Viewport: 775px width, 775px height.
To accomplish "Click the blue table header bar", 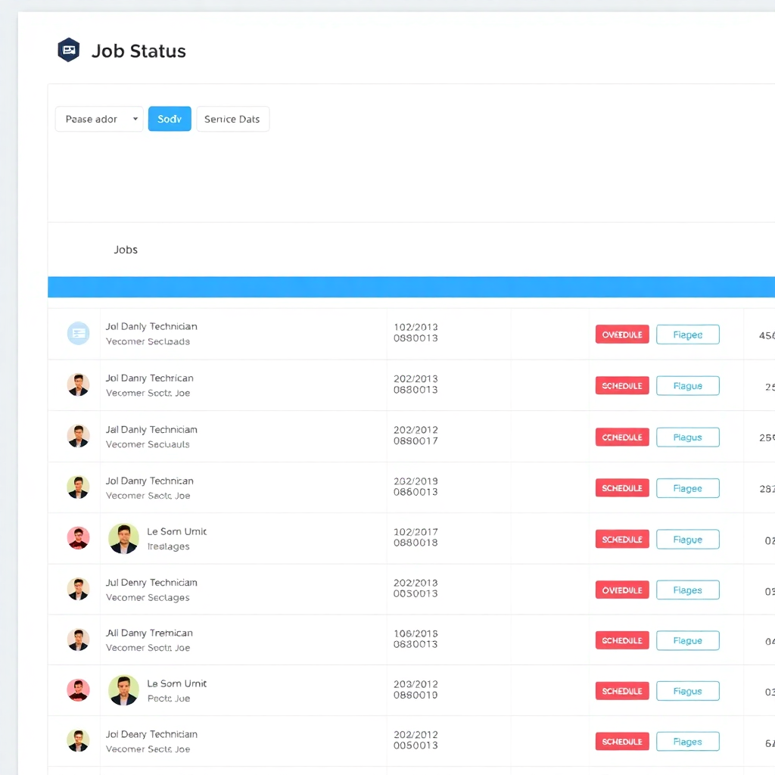I will click(x=411, y=287).
